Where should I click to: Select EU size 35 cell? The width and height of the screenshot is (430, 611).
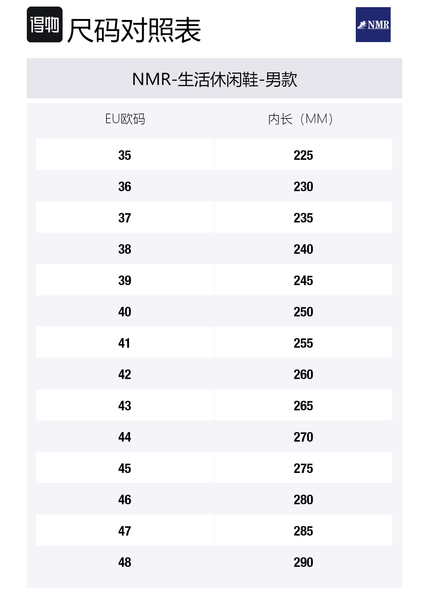[125, 155]
